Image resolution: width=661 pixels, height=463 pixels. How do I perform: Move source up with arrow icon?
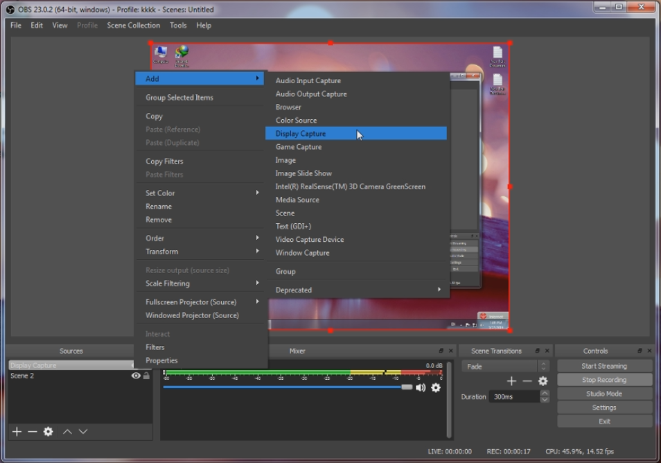(67, 431)
